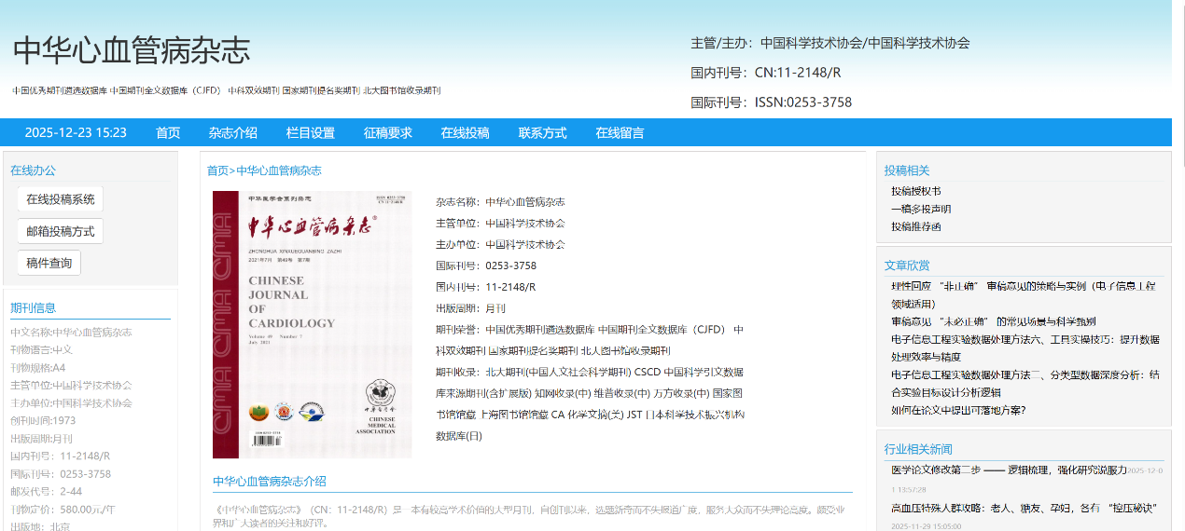Click 在线留言 in the navigation bar
Image resolution: width=1185 pixels, height=531 pixels.
620,132
